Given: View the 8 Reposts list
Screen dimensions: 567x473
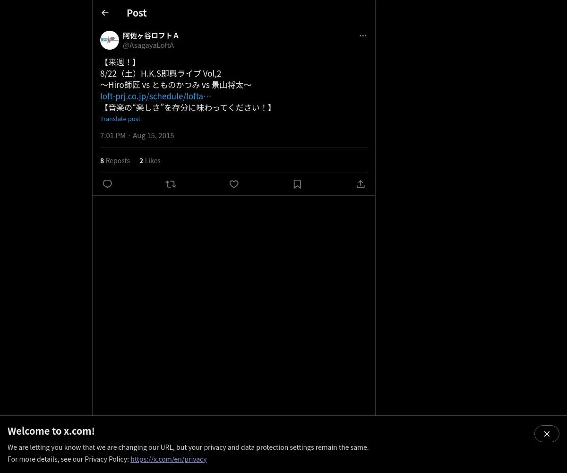Looking at the screenshot, I should point(115,160).
